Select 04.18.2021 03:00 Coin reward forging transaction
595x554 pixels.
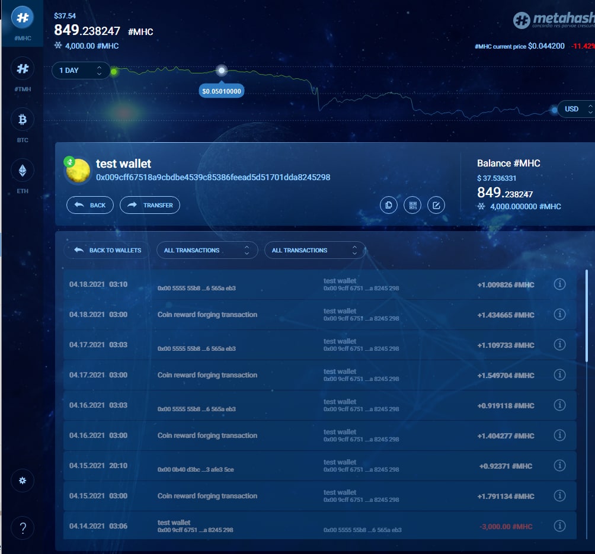319,315
